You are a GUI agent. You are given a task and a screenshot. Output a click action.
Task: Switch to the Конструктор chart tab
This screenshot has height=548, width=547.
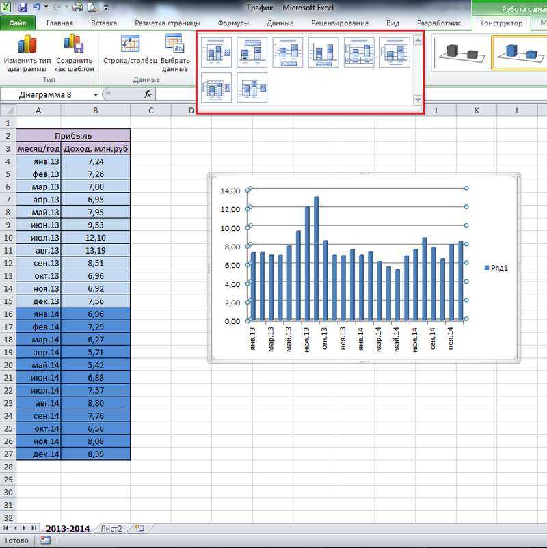coord(501,23)
